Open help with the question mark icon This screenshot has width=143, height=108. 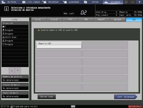139,2
